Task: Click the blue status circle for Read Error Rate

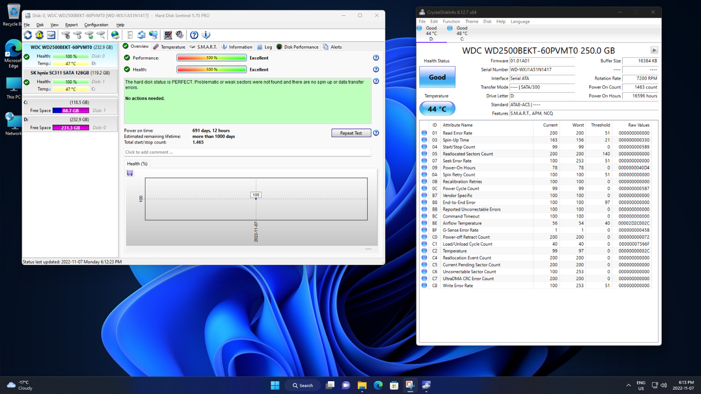Action: click(x=425, y=133)
